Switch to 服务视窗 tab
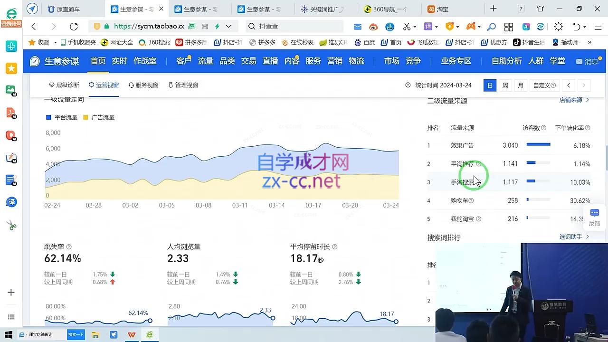Image resolution: width=608 pixels, height=342 pixels. pos(143,85)
